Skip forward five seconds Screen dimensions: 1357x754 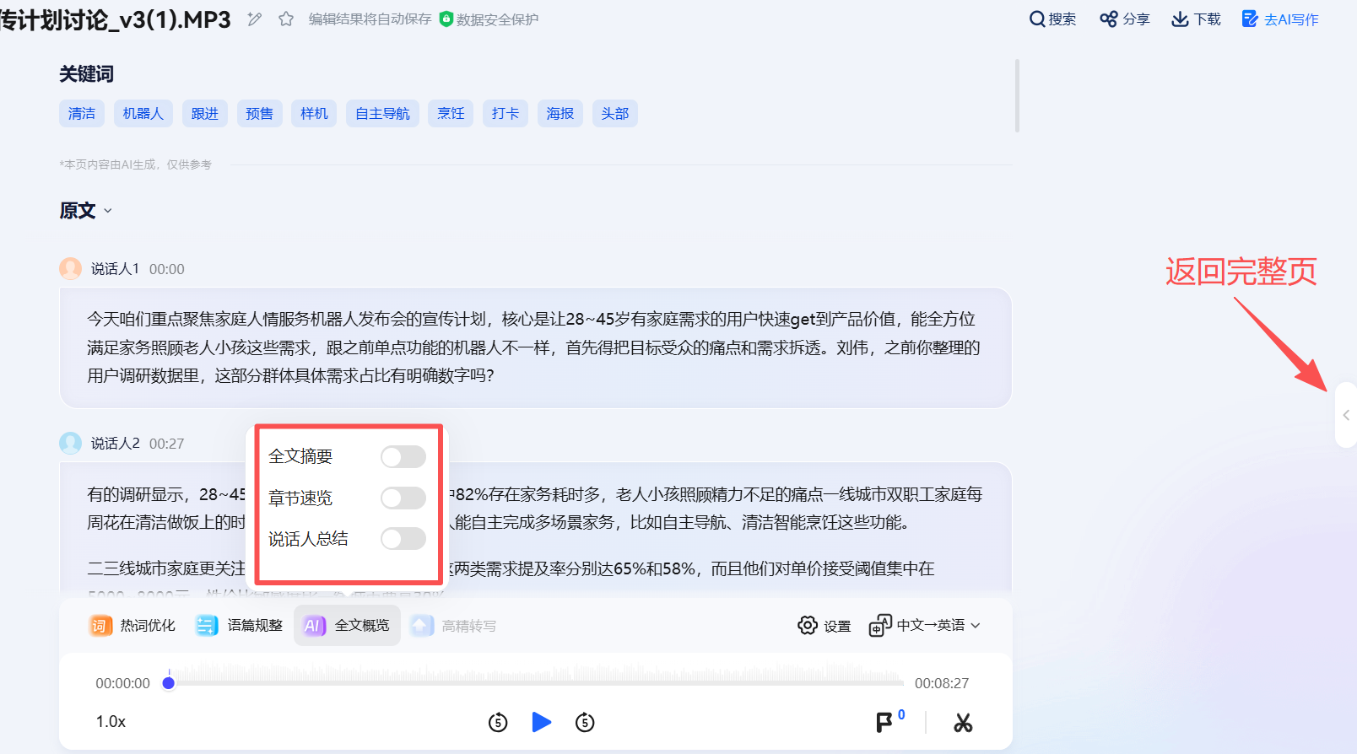coord(585,722)
